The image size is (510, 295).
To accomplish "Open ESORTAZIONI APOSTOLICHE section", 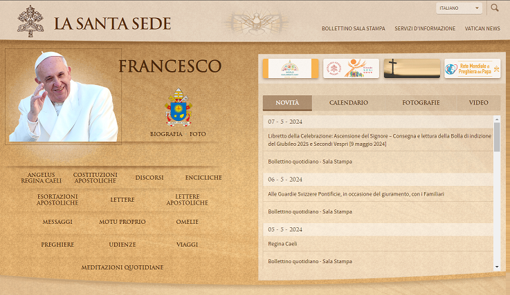I will pyautogui.click(x=57, y=200).
